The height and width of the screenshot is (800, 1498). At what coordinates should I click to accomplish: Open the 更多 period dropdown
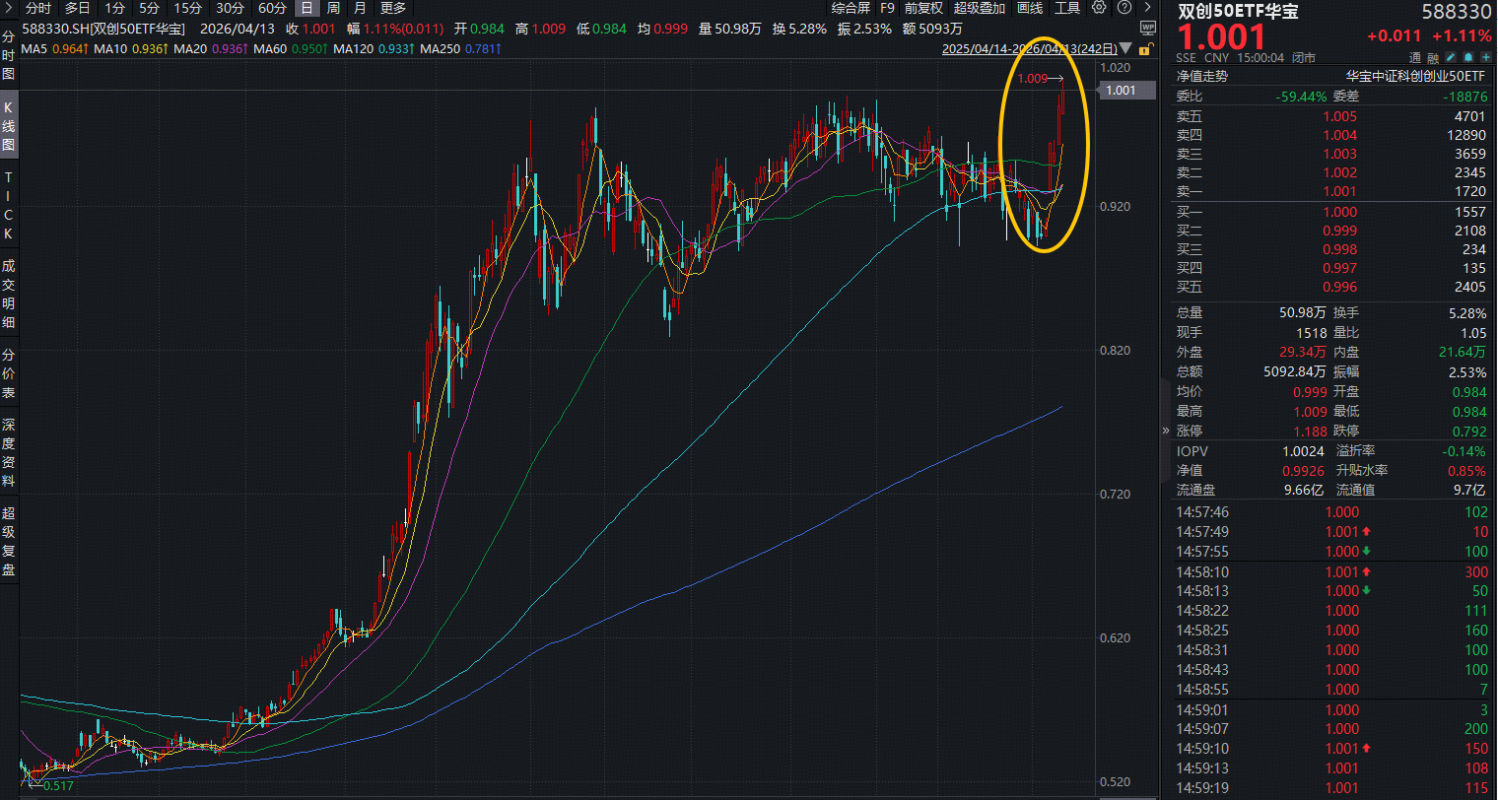tap(392, 8)
